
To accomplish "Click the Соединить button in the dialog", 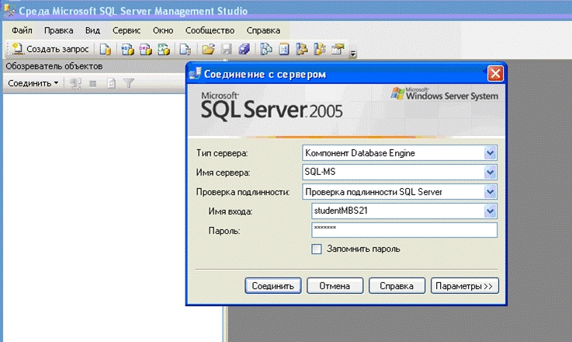I will point(273,286).
